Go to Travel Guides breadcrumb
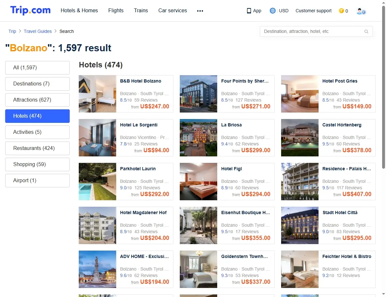 pyautogui.click(x=38, y=31)
